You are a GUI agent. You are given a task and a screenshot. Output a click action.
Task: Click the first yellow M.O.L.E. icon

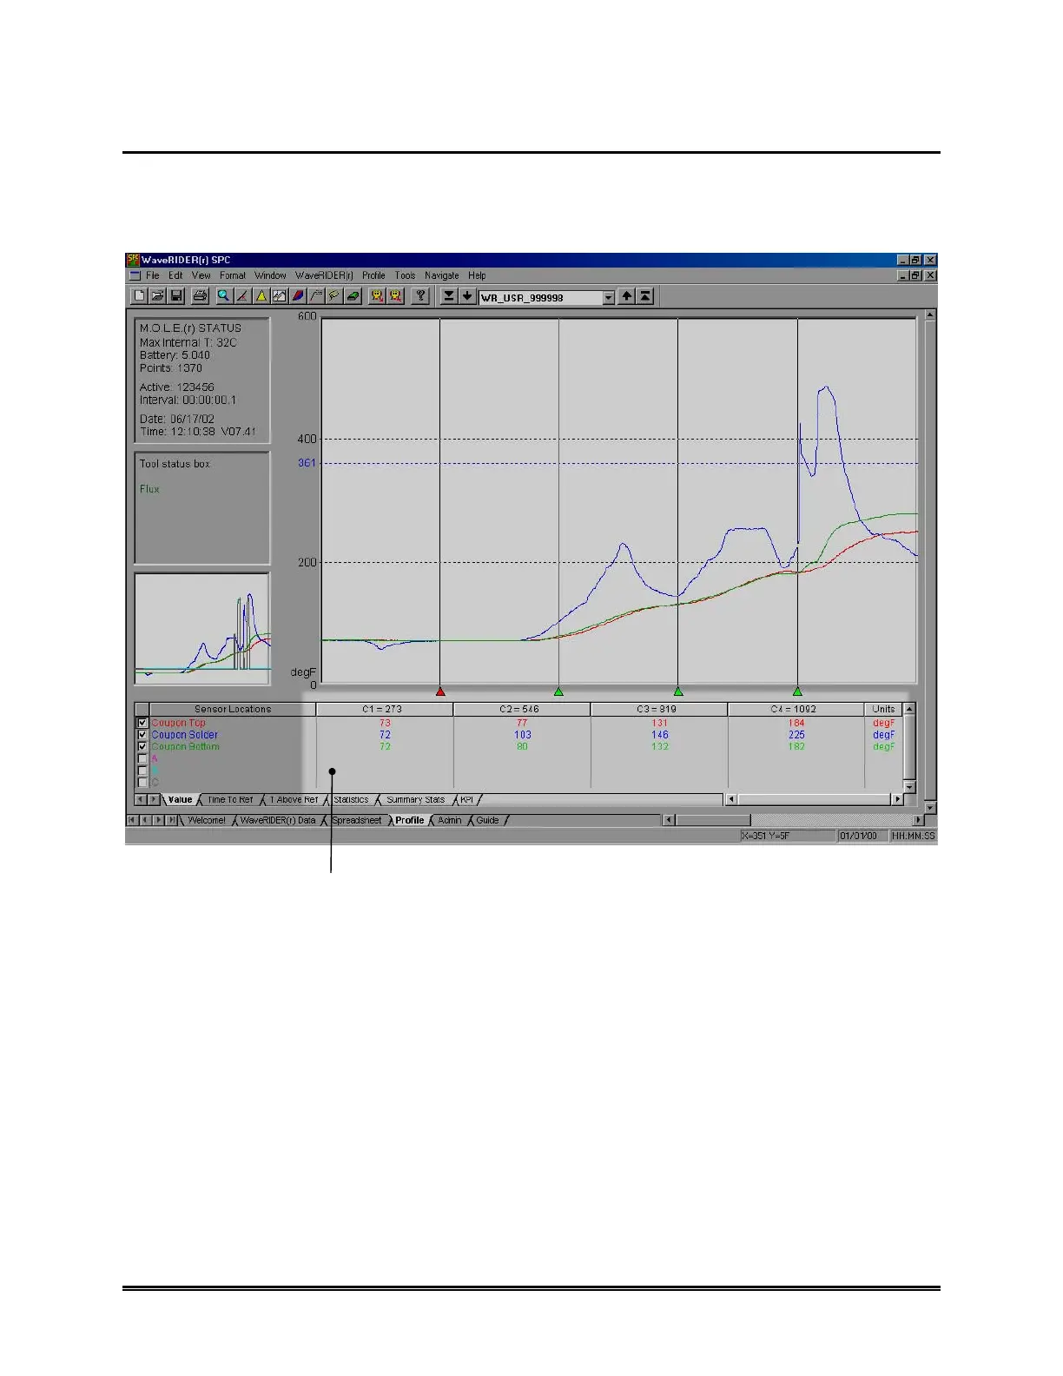[x=377, y=296]
